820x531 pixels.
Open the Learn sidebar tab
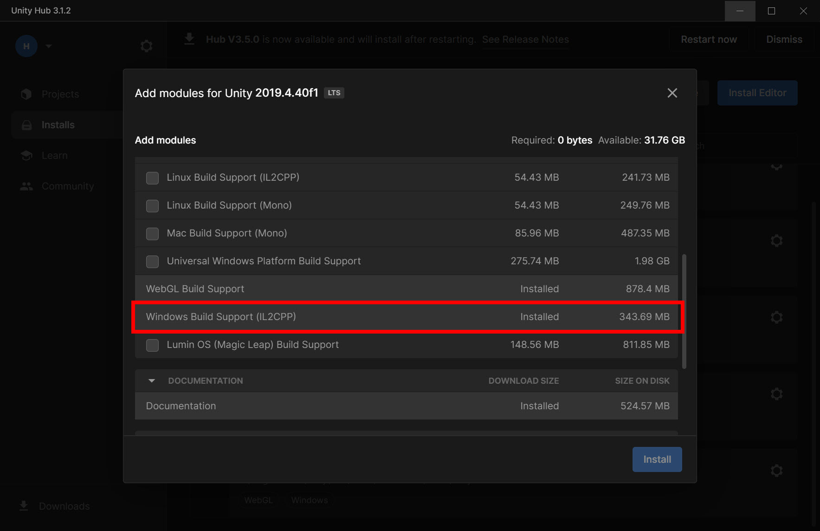(55, 156)
